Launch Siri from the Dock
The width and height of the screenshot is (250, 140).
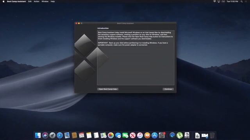pos(45,135)
